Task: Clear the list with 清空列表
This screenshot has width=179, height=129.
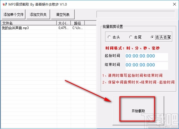Action: tap(63, 15)
